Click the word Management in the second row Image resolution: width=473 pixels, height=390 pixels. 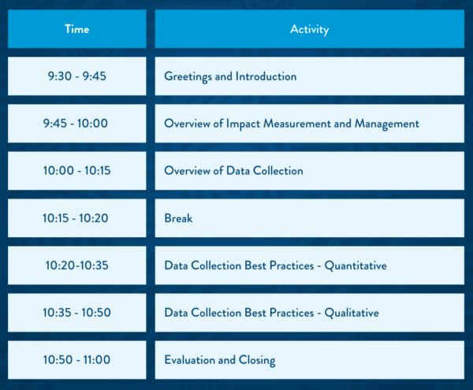click(x=387, y=124)
